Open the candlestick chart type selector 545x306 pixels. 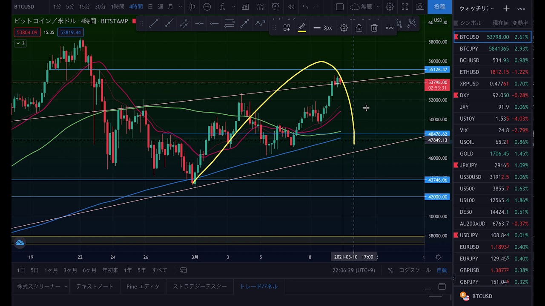(x=192, y=7)
